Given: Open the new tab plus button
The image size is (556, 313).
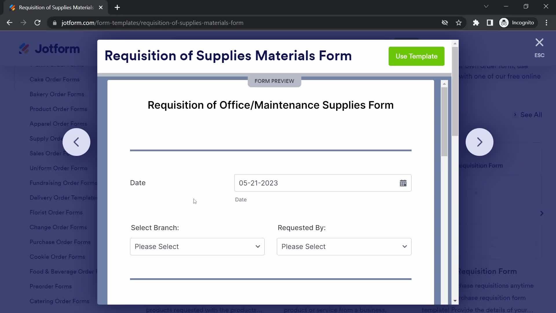Looking at the screenshot, I should [117, 7].
